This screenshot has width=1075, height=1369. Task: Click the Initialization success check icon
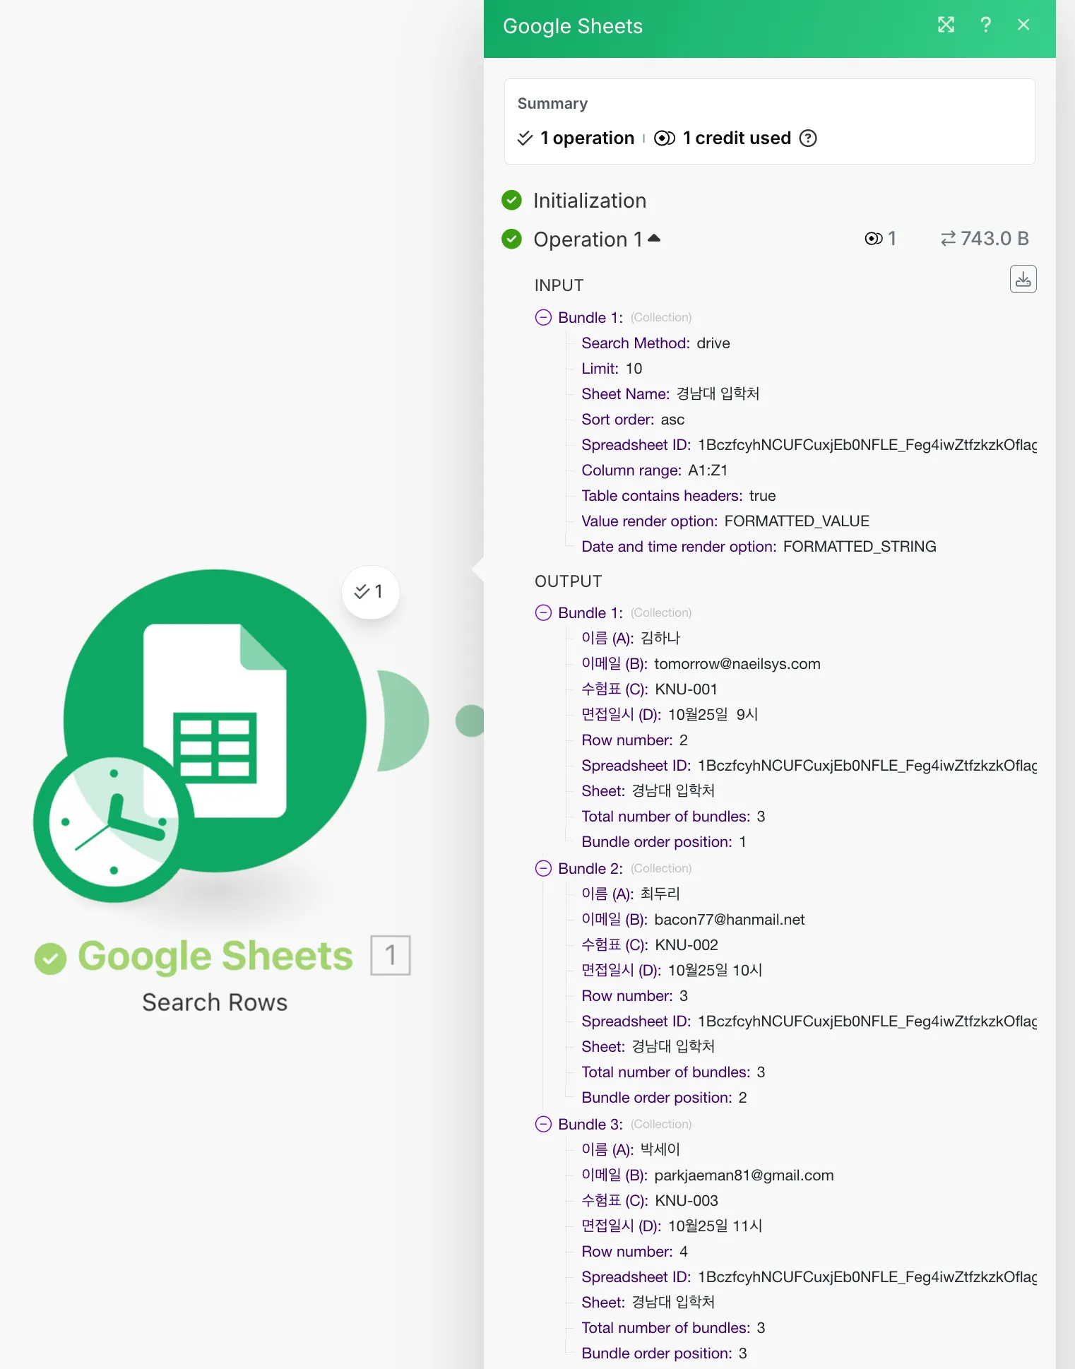pyautogui.click(x=511, y=201)
